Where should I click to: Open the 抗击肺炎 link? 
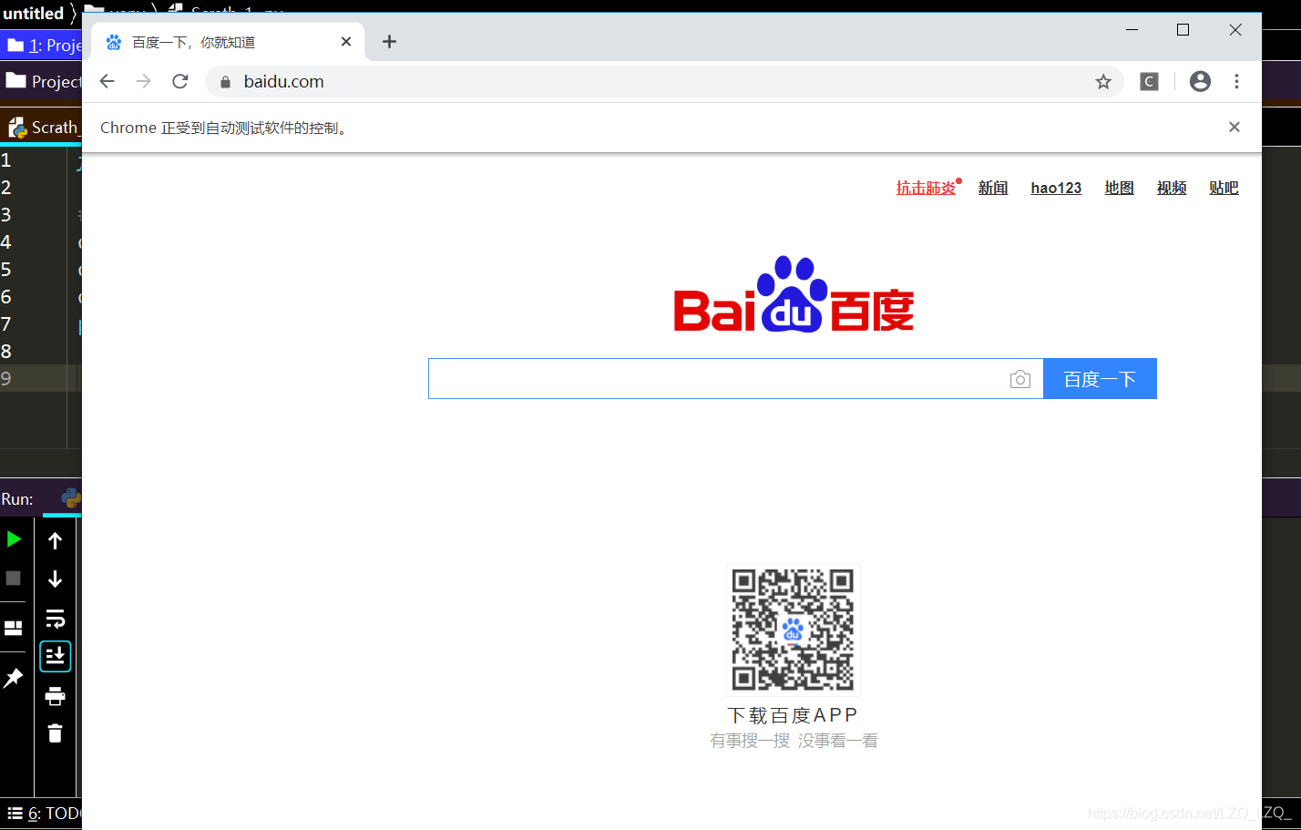point(927,188)
